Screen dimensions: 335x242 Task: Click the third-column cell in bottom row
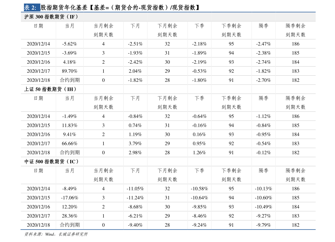coord(103,225)
